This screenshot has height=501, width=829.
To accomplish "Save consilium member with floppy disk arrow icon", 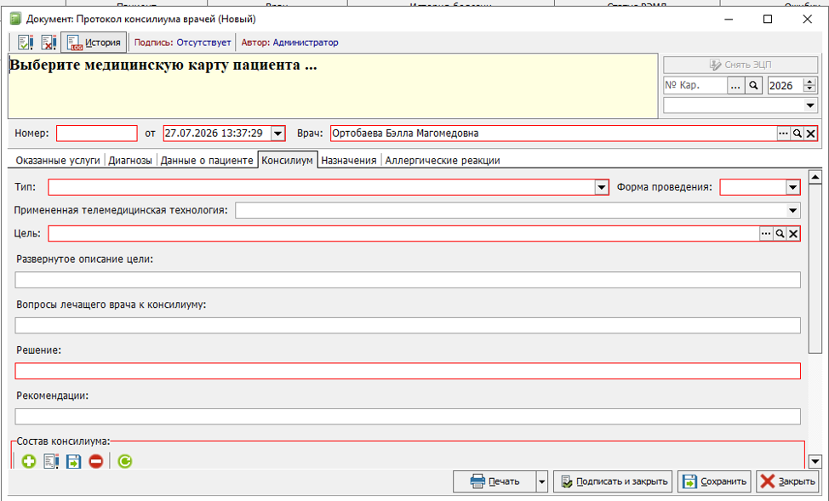I will [x=73, y=461].
